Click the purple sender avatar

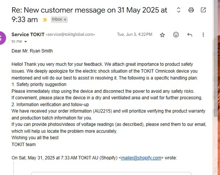pyautogui.click(x=2, y=38)
